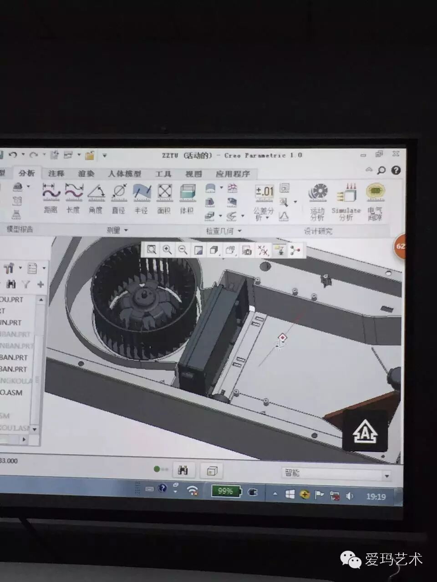Expand the 检查几何 group dropdown
The image size is (437, 582).
coord(239,231)
